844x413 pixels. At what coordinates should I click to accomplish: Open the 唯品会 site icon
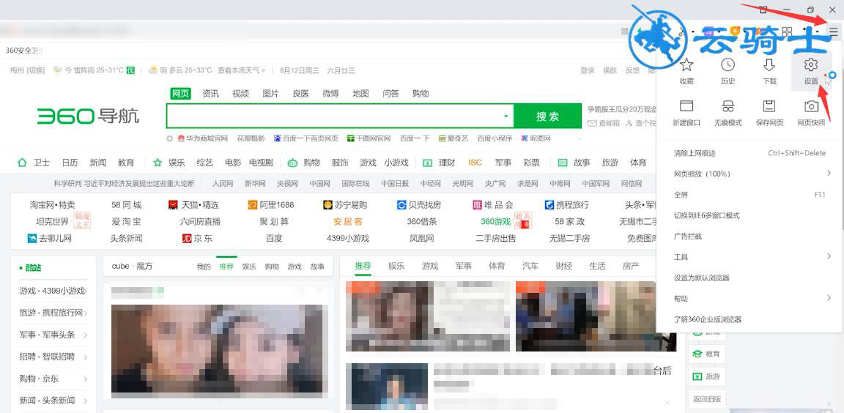(x=477, y=205)
